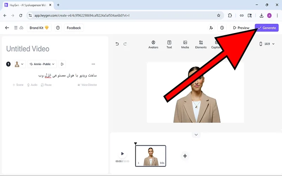
Task: Open the scene's three-dot options menu
Action: 93,64
